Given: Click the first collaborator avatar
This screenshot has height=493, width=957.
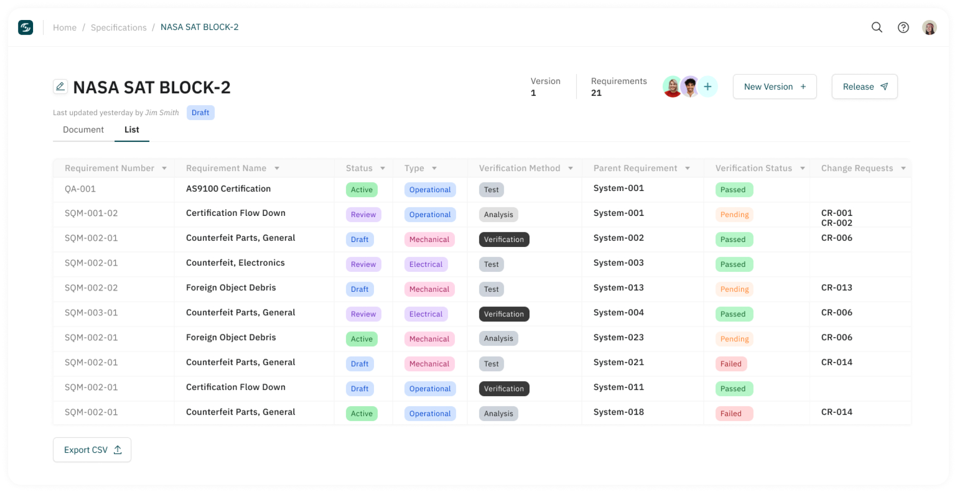Looking at the screenshot, I should point(672,87).
